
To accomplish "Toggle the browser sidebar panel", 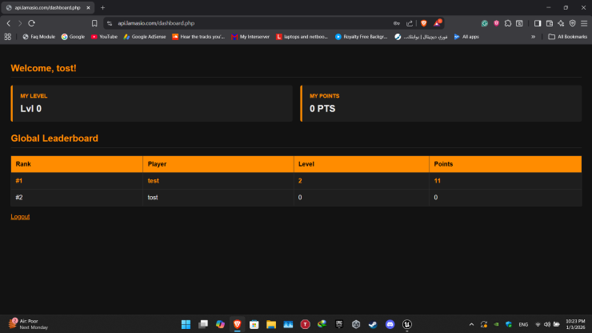I will pos(538,23).
